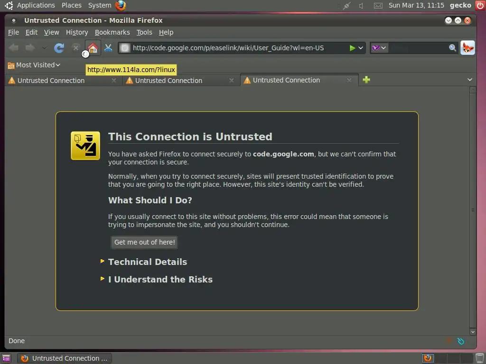Open the Bookmarks menu
The height and width of the screenshot is (364, 486).
click(112, 32)
